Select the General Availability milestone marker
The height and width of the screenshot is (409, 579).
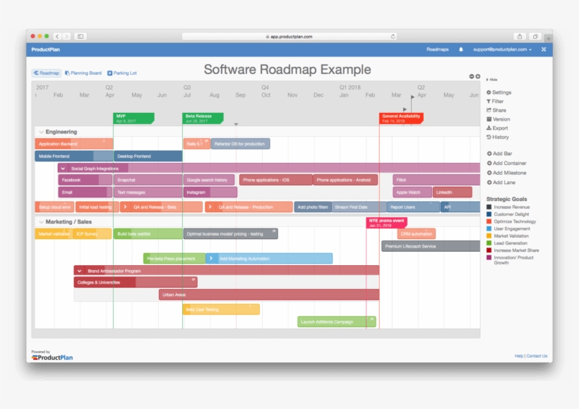tap(400, 118)
